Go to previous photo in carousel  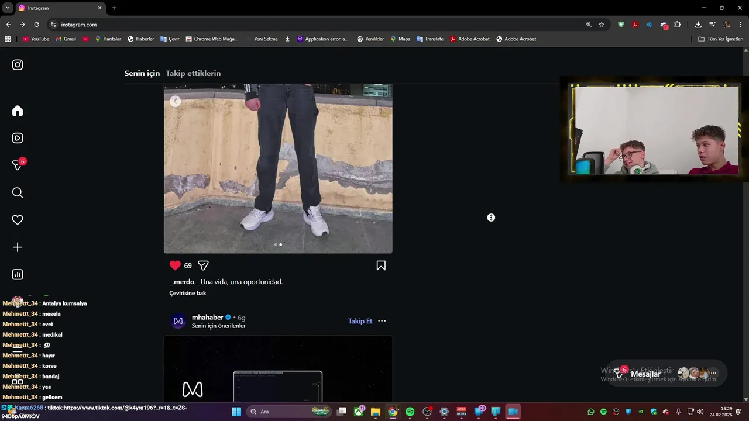click(175, 101)
